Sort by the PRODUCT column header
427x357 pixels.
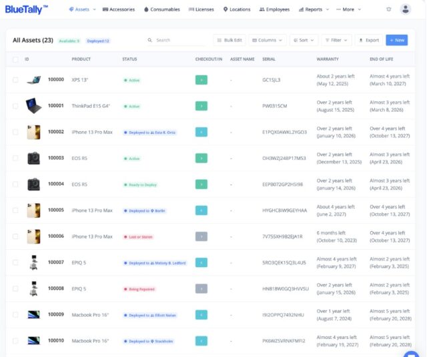point(81,59)
